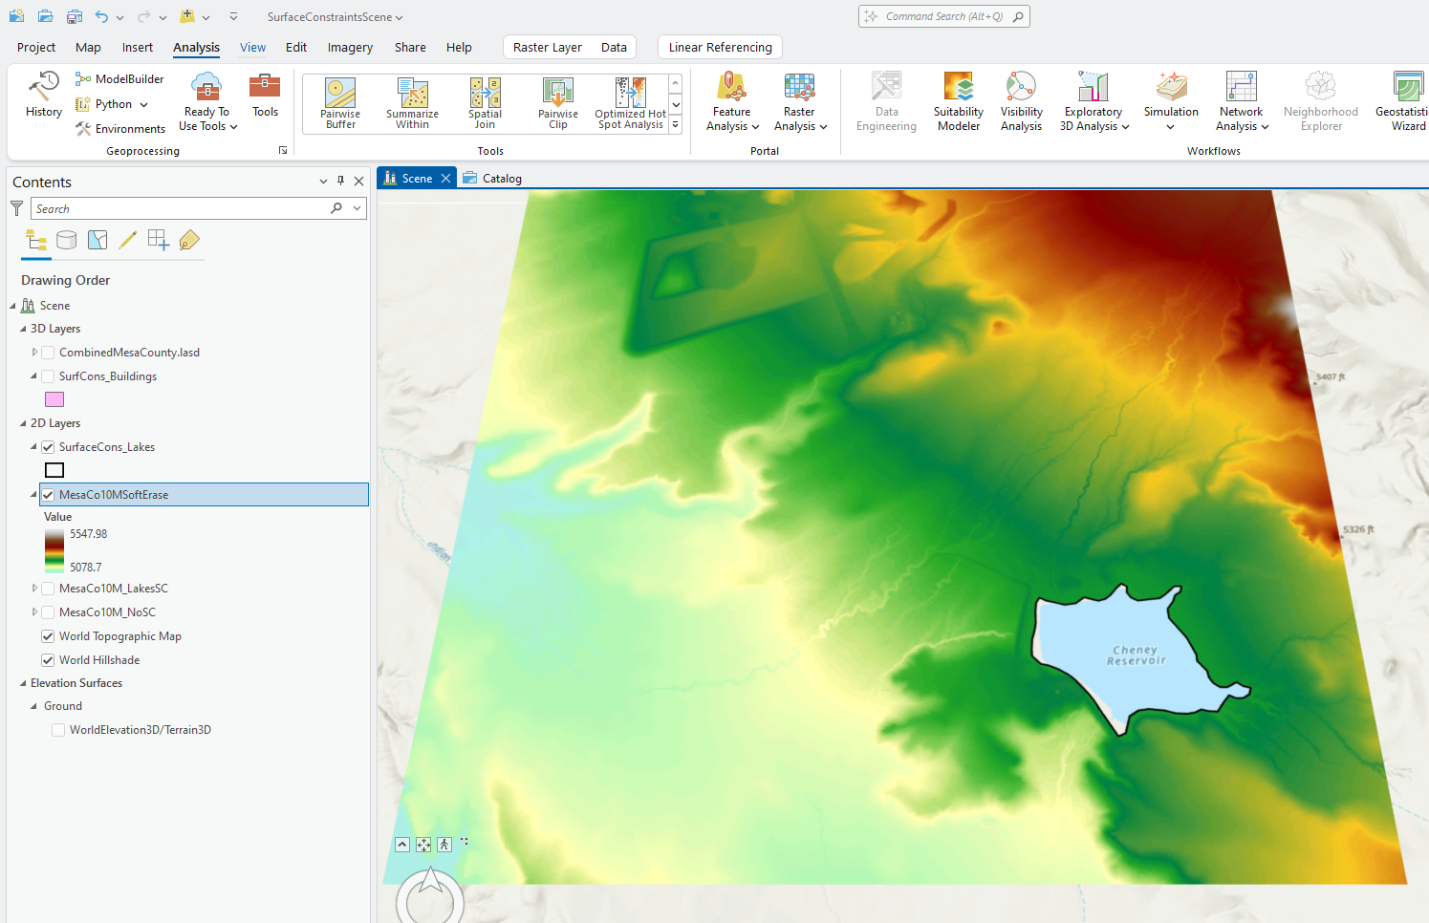Open the Spatial Join tool
1429x923 pixels.
(x=485, y=103)
